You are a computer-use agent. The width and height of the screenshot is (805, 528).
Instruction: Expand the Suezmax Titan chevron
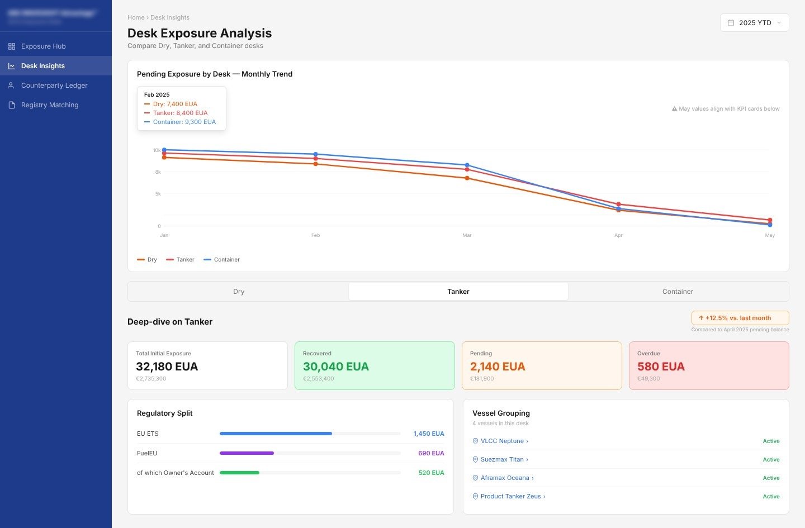point(527,460)
